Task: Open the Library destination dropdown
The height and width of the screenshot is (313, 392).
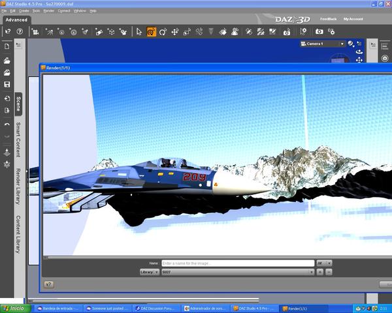Action: pyautogui.click(x=149, y=272)
